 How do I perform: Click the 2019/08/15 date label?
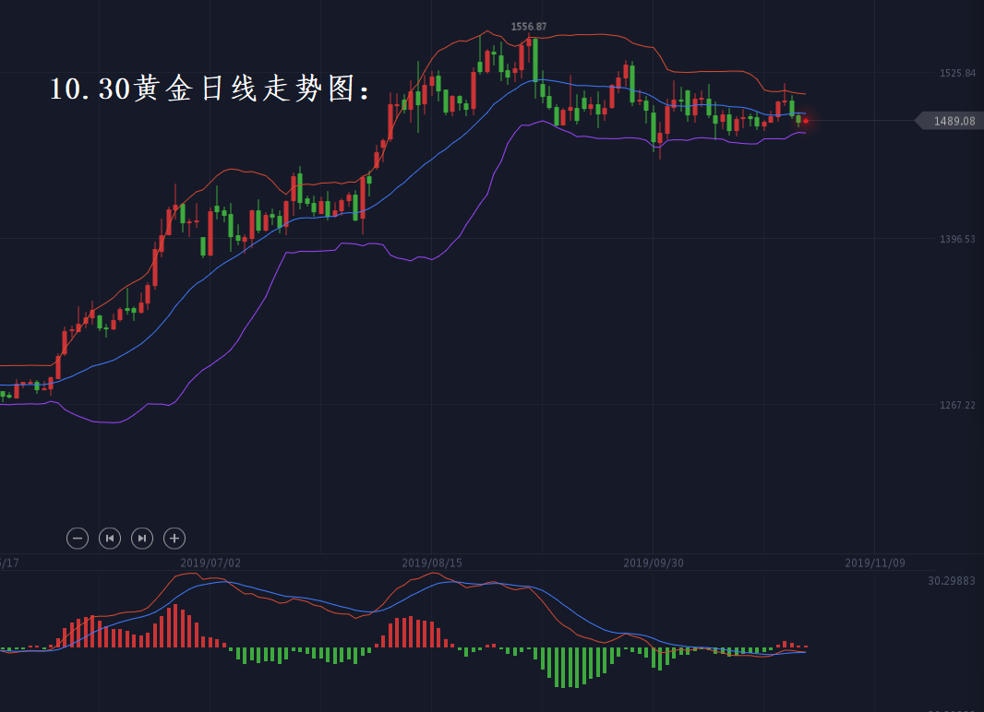coord(432,562)
